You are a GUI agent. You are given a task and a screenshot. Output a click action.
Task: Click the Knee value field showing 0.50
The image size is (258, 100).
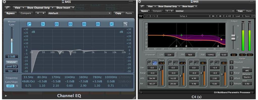(247, 84)
